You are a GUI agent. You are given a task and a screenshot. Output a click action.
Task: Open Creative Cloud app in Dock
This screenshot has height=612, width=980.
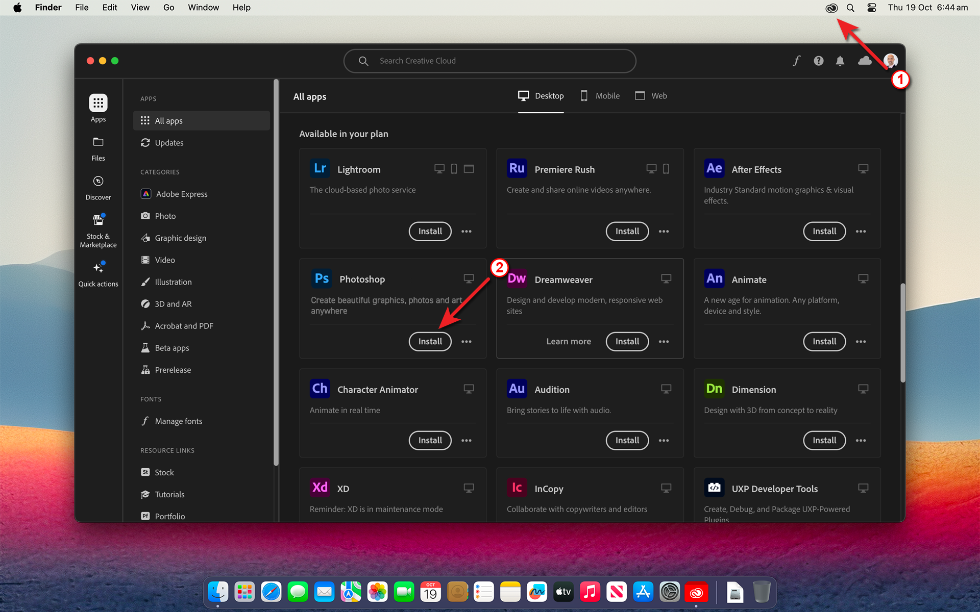[x=696, y=592]
